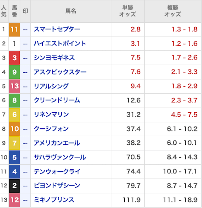Sort by 単勝オッズ column header
Screen dimensions: 202x208
[128, 11]
